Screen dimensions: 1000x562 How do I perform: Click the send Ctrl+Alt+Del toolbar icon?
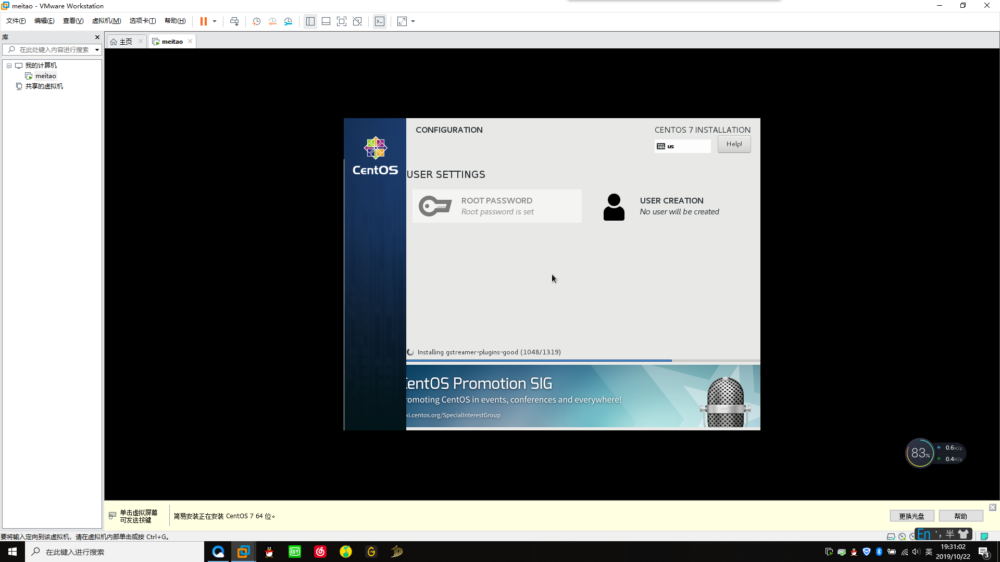[x=234, y=21]
